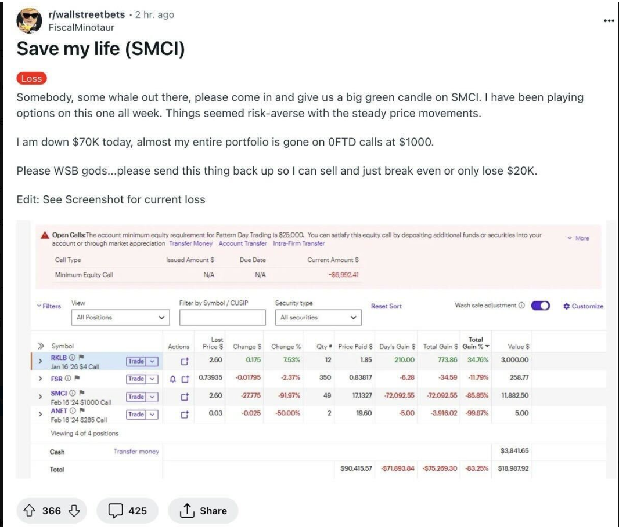619x527 pixels.
Task: Click the FiscalMinotaur user avatar
Action: [x=29, y=20]
